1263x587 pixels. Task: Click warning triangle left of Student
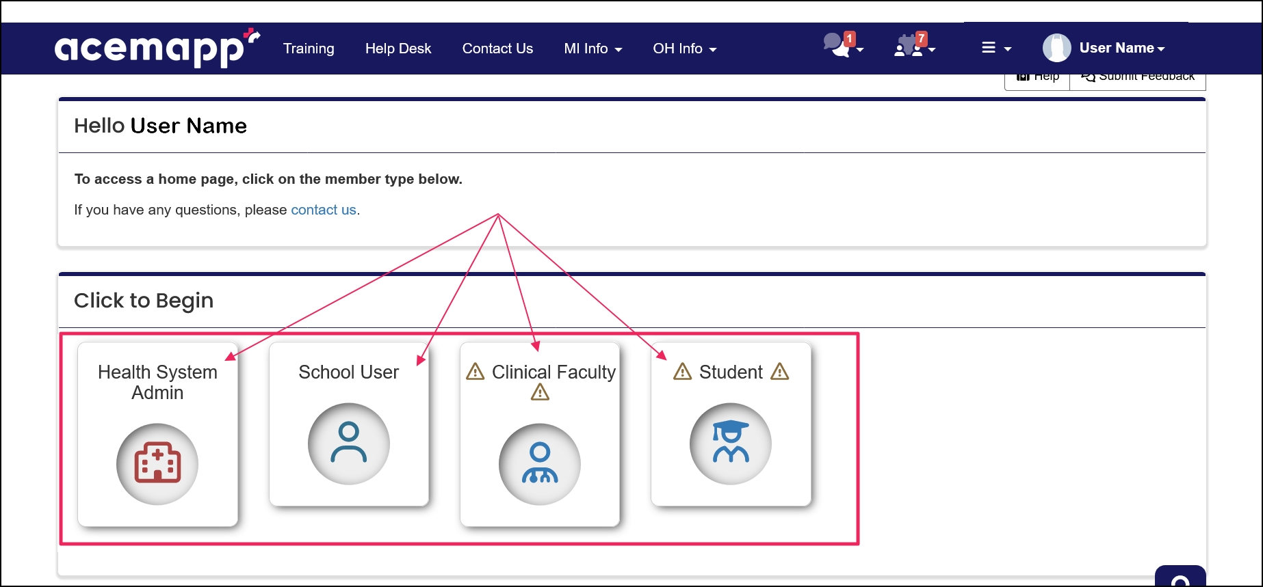683,372
